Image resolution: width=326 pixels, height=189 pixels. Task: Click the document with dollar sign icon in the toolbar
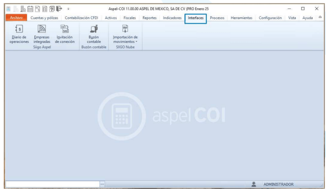[38, 9]
